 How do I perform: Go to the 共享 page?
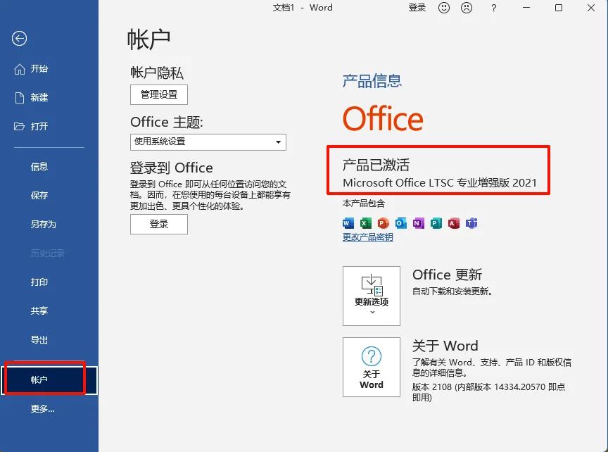click(x=39, y=310)
